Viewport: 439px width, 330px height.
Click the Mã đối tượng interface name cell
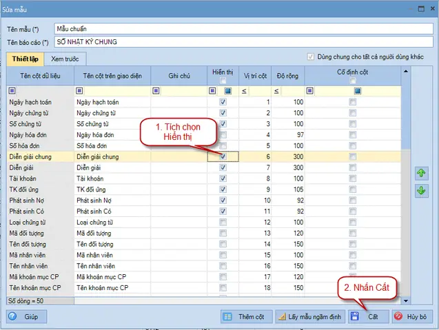pos(112,233)
